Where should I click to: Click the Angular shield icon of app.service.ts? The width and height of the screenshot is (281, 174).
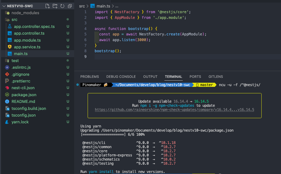(x=10, y=47)
